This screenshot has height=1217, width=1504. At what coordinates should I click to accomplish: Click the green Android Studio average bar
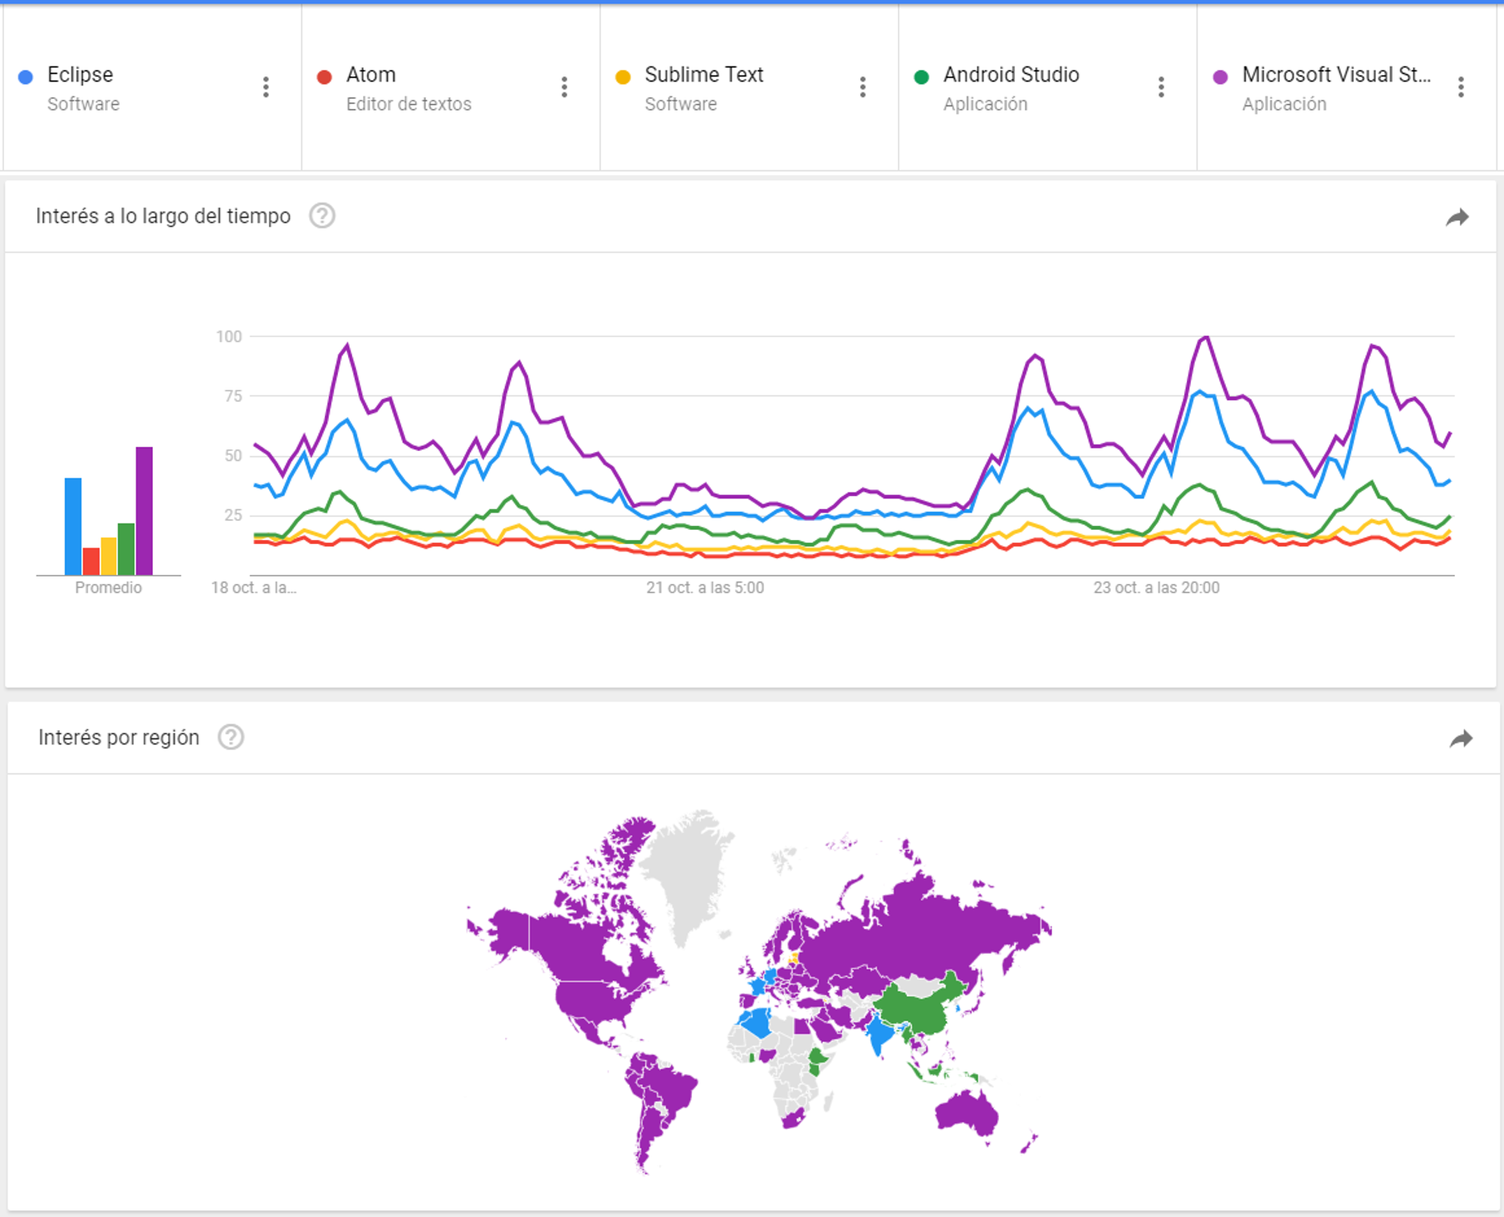pyautogui.click(x=126, y=549)
